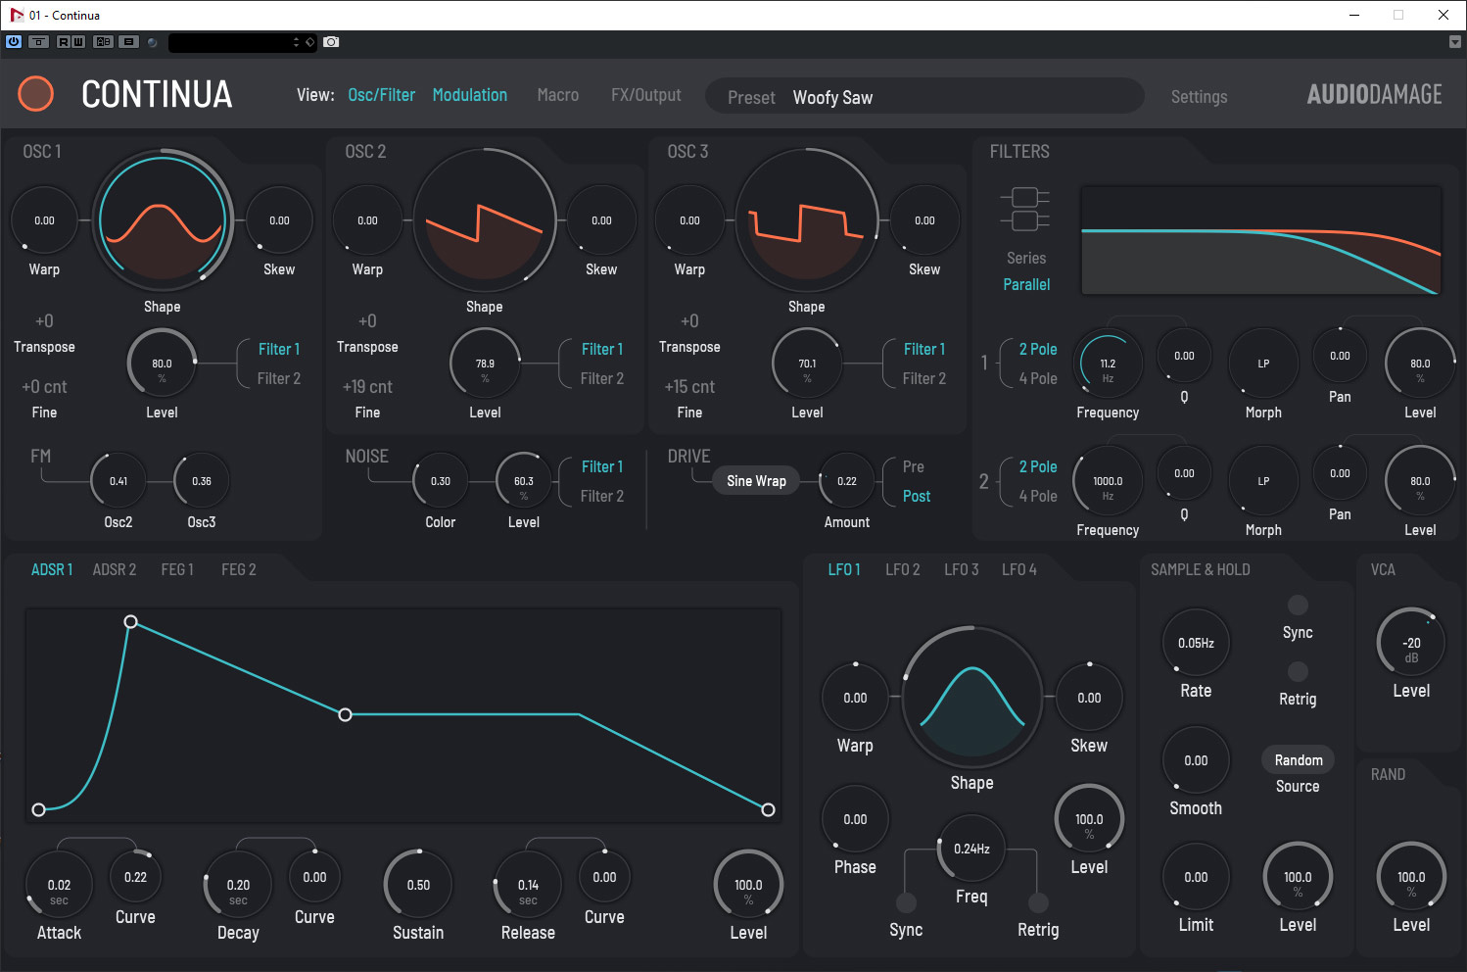Open the Woofy Saw preset menu
This screenshot has width=1467, height=972.
832,98
